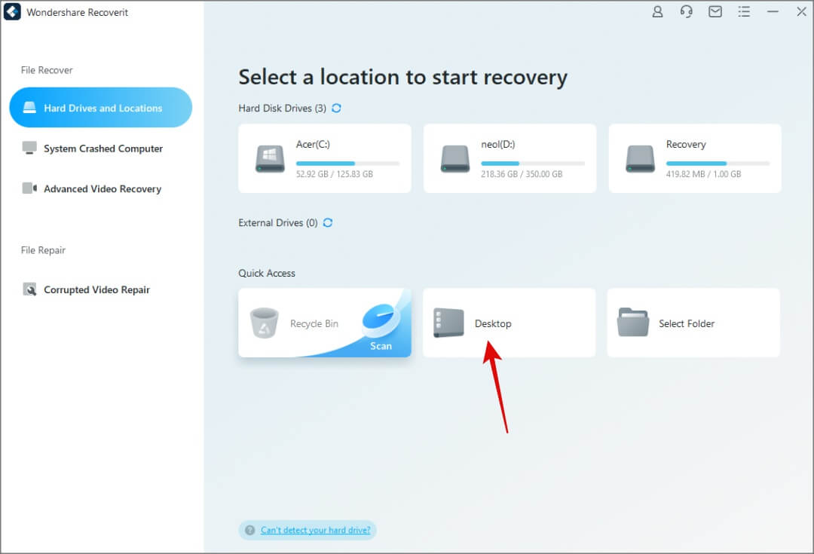The width and height of the screenshot is (814, 554).
Task: Click the System Crashed Computer monitor icon
Action: pos(29,148)
